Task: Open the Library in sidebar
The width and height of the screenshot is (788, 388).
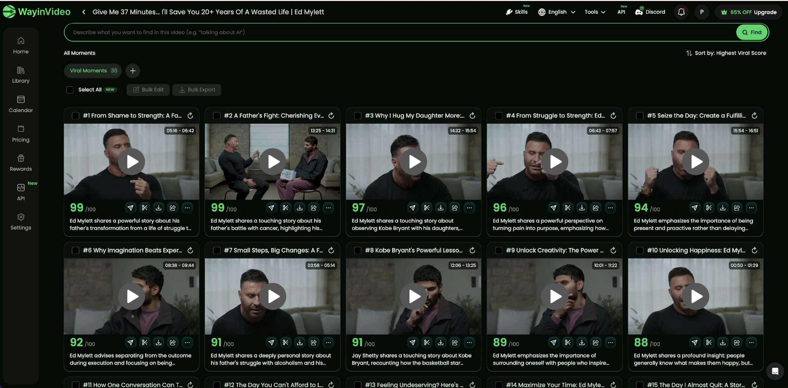Action: [21, 75]
